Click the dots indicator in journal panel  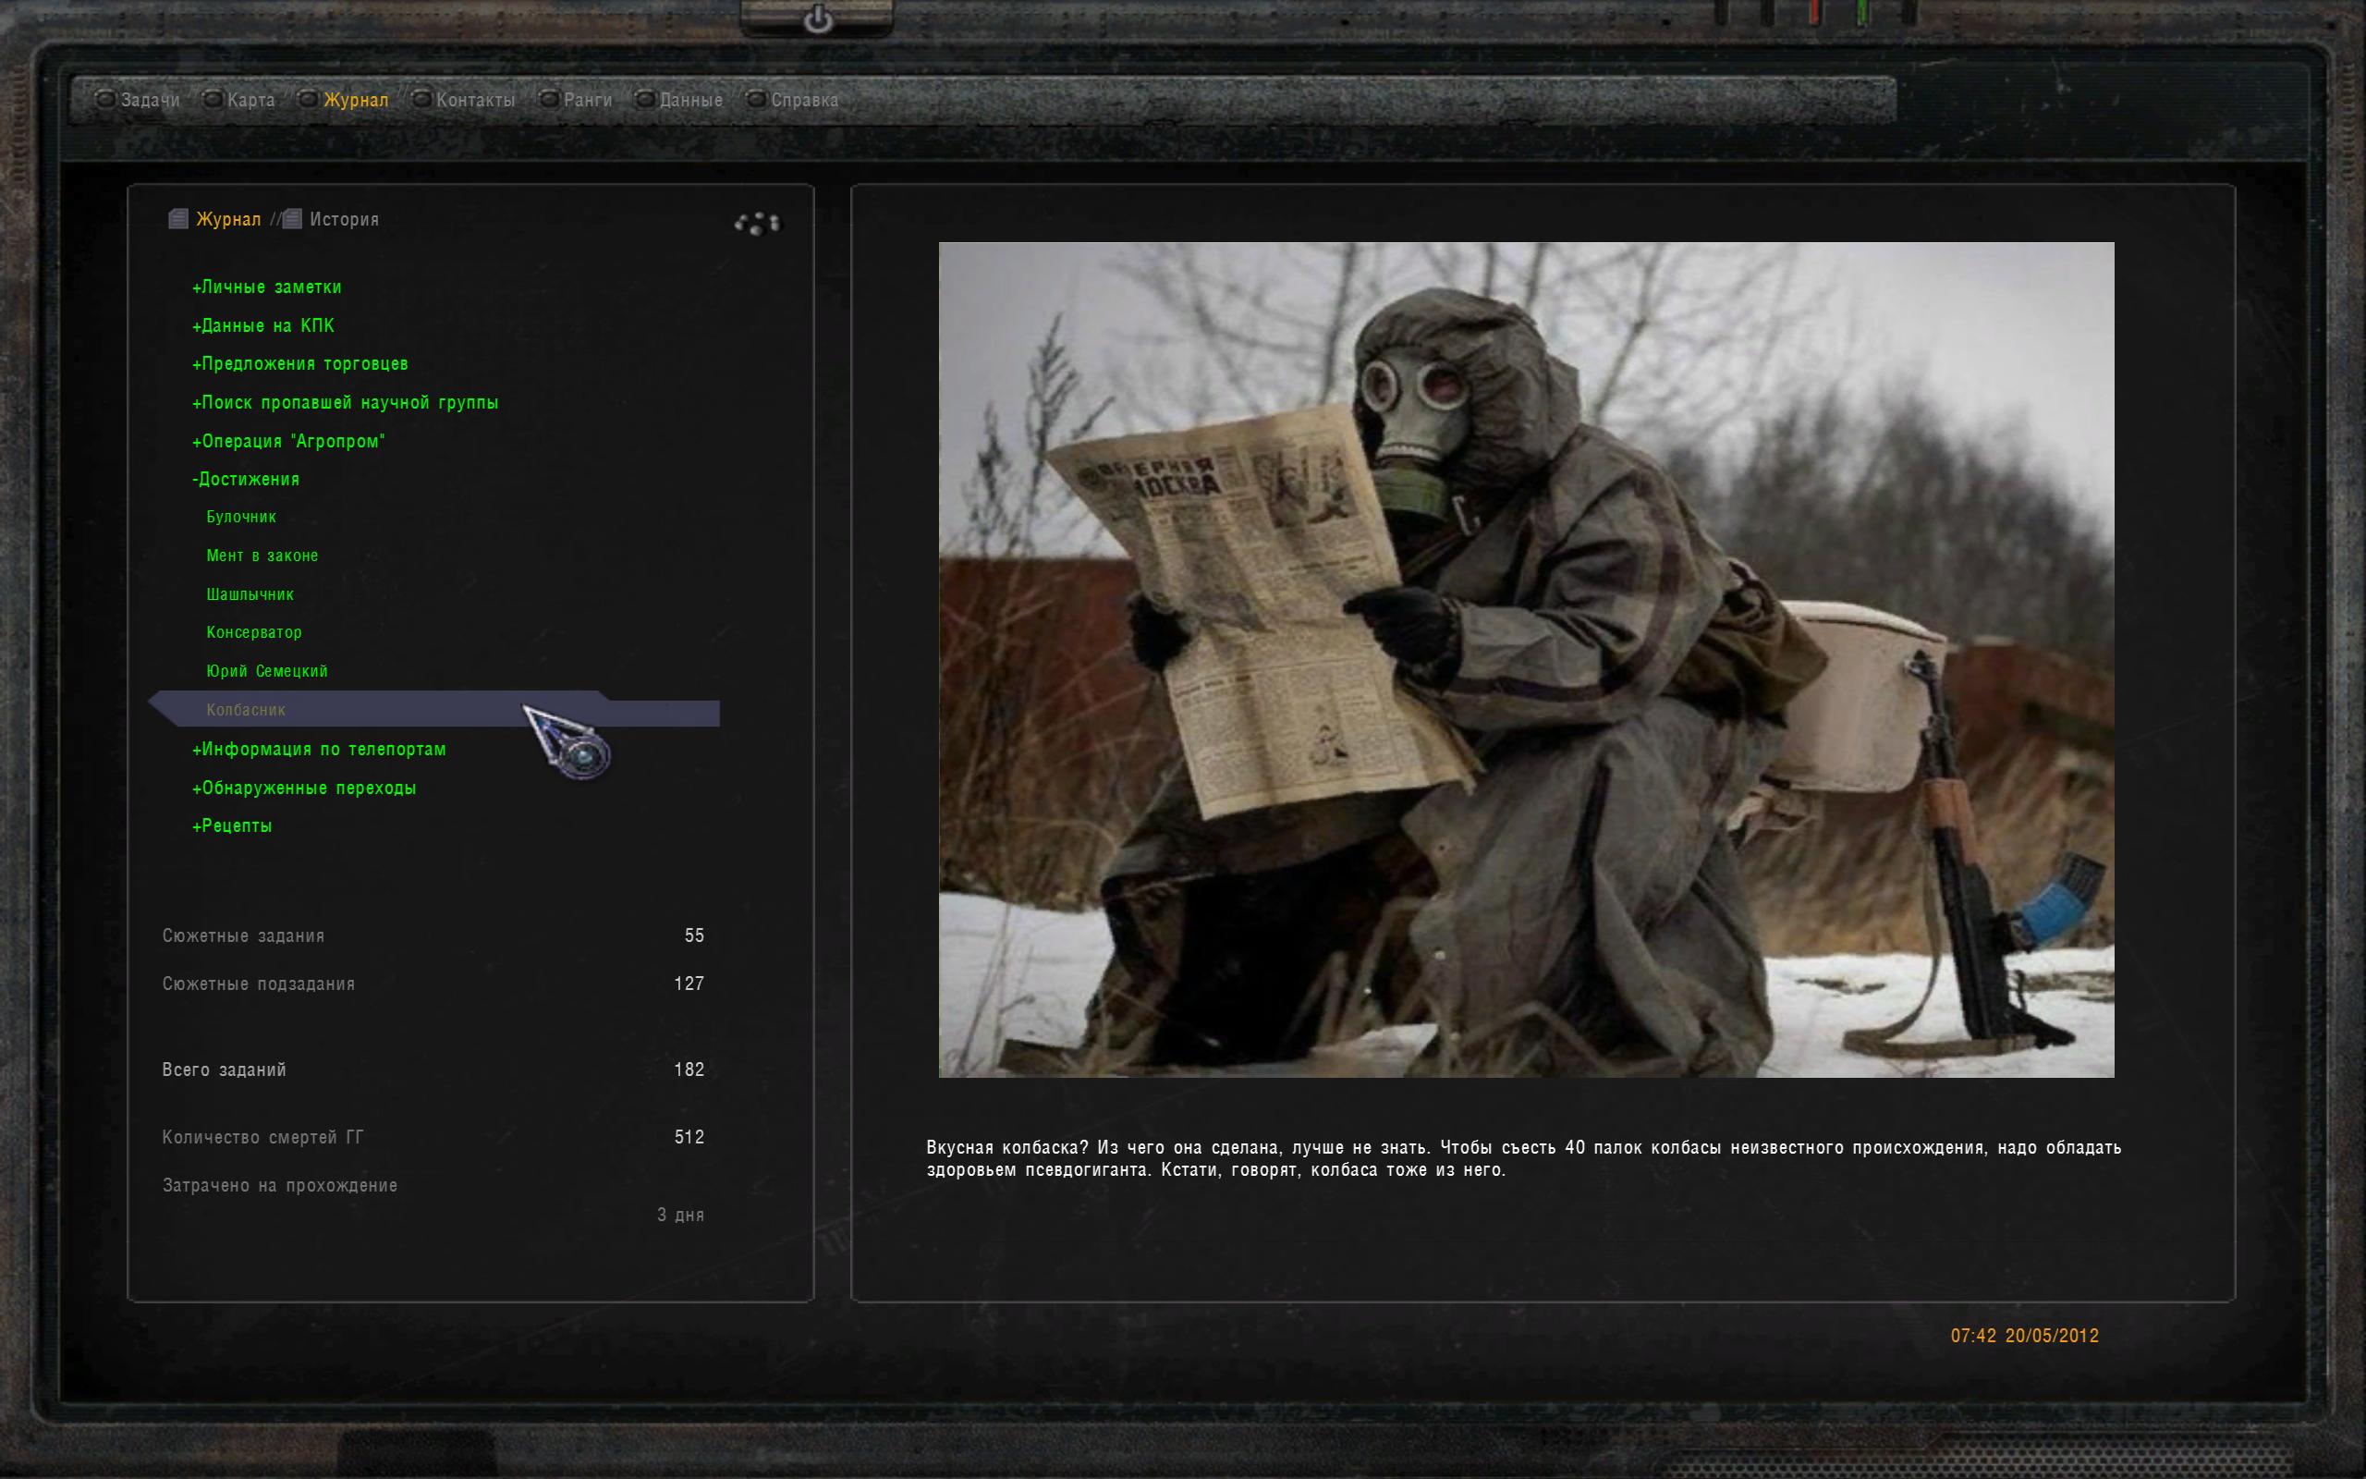point(758,224)
